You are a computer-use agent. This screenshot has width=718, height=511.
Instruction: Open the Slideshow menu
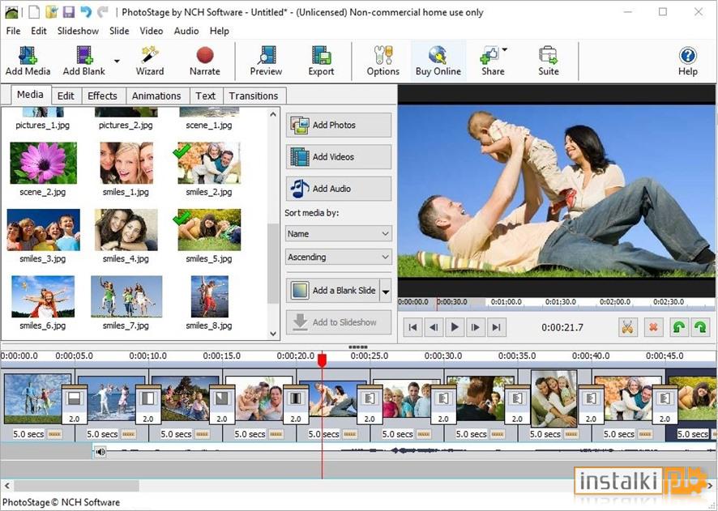[x=78, y=31]
